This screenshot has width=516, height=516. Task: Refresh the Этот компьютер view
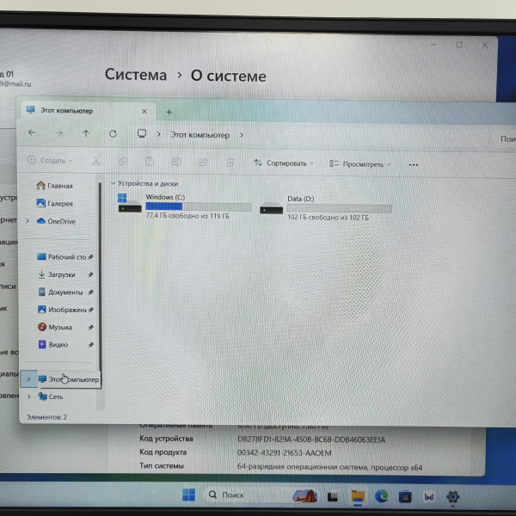pos(114,133)
